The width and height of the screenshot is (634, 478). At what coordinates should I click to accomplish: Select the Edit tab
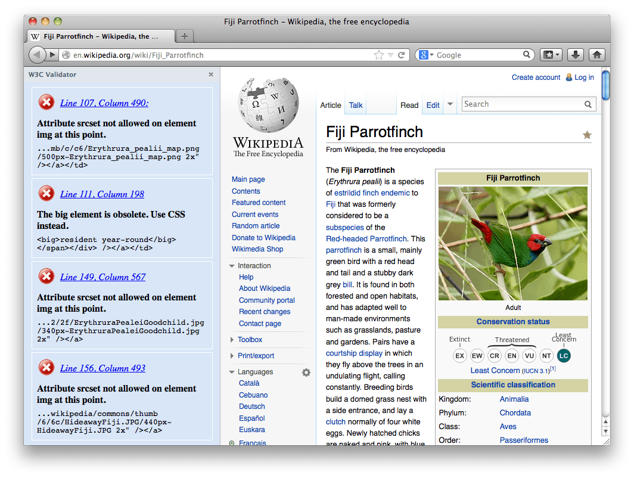pos(433,105)
